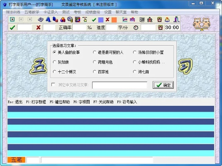Click the Esc:退出 hint text
This screenshot has height=166, width=222.
pyautogui.click(x=15, y=102)
